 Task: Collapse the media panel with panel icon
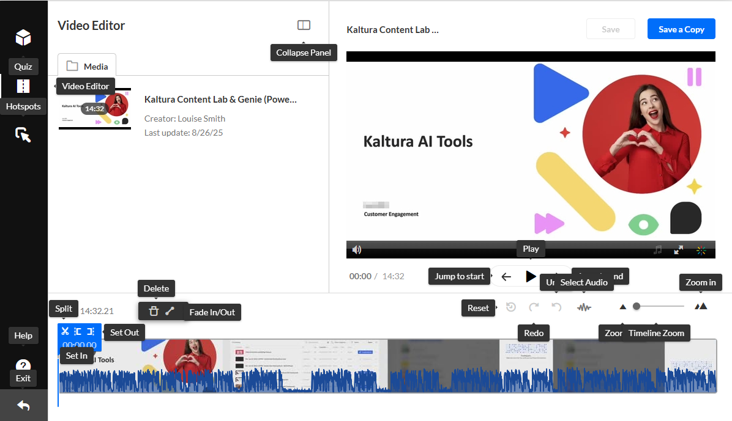click(304, 25)
